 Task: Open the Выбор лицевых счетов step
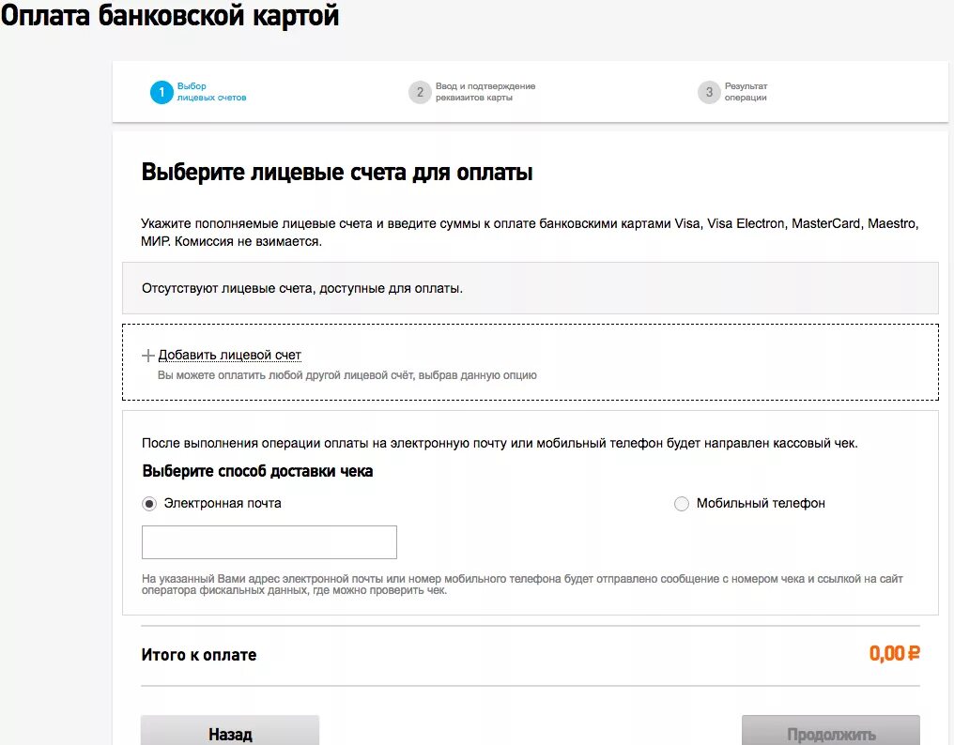211,92
